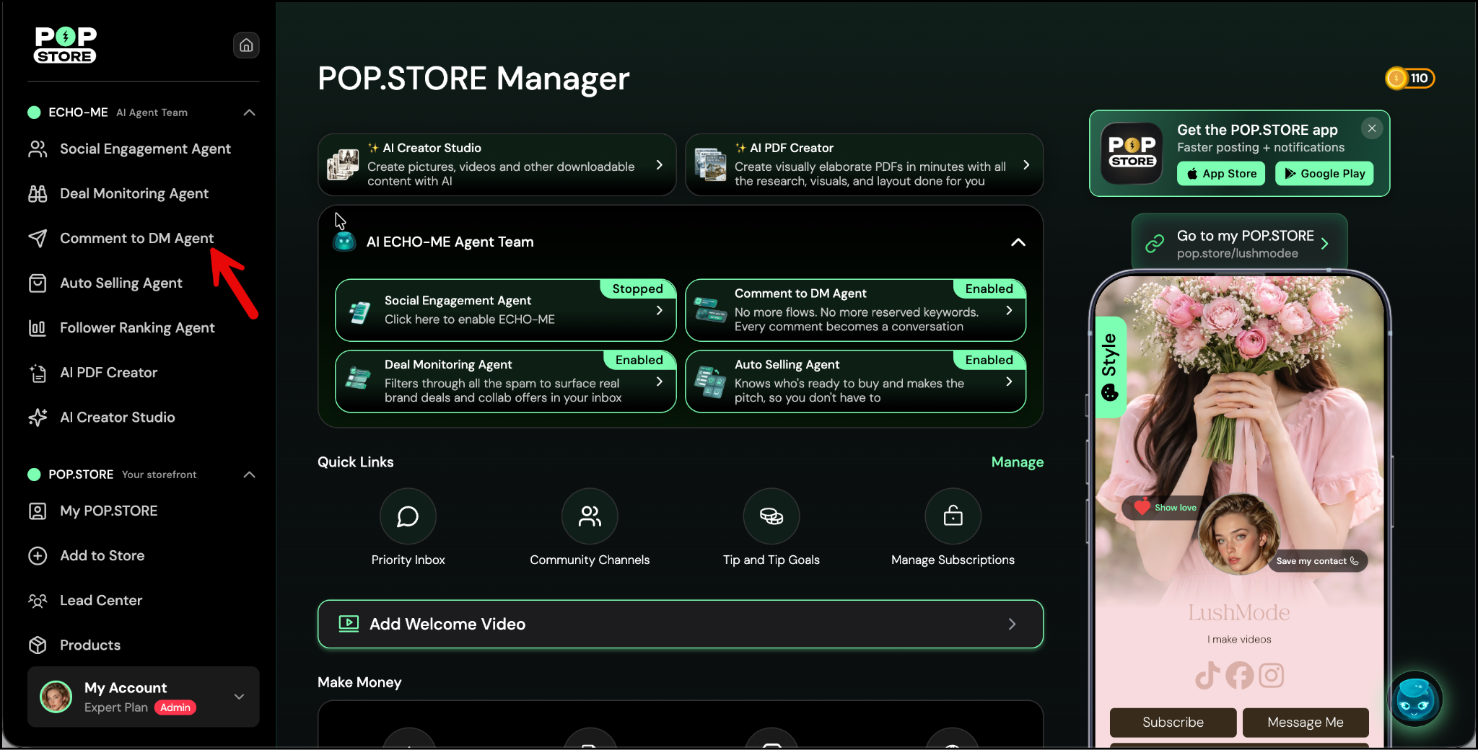This screenshot has width=1478, height=750.
Task: Click the Add to Store plus icon
Action: click(38, 555)
